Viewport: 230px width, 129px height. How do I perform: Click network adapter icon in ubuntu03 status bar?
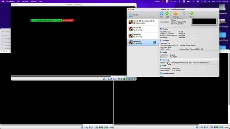tap(111, 79)
